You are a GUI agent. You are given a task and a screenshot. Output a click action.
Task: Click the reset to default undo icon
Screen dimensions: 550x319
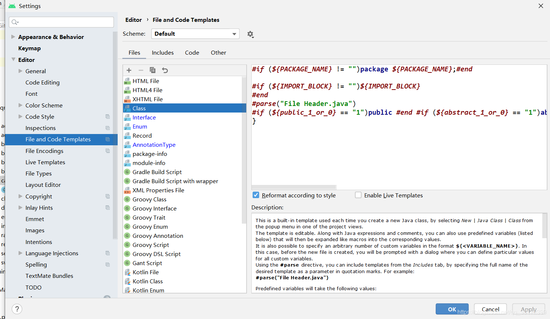[165, 70]
